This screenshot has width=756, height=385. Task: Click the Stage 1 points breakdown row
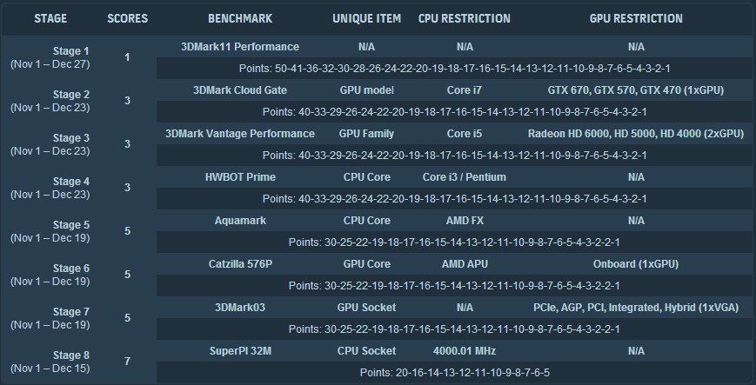[453, 68]
